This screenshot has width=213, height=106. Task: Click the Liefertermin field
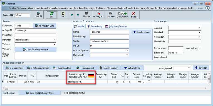[185, 42]
